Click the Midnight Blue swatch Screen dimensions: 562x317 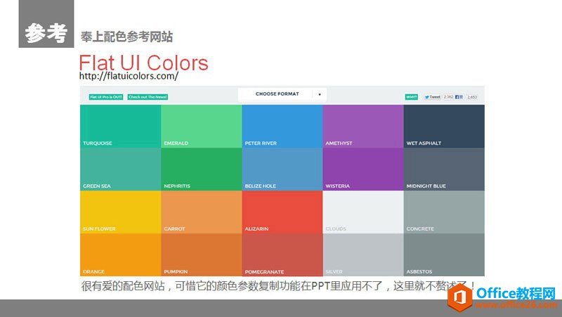(x=444, y=169)
